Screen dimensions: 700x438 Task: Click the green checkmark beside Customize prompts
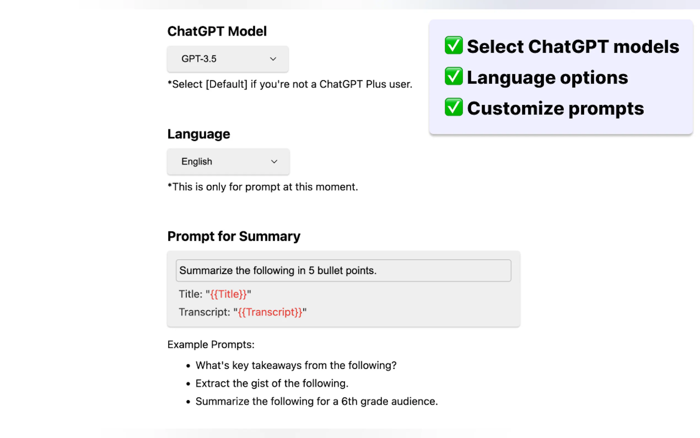[453, 108]
